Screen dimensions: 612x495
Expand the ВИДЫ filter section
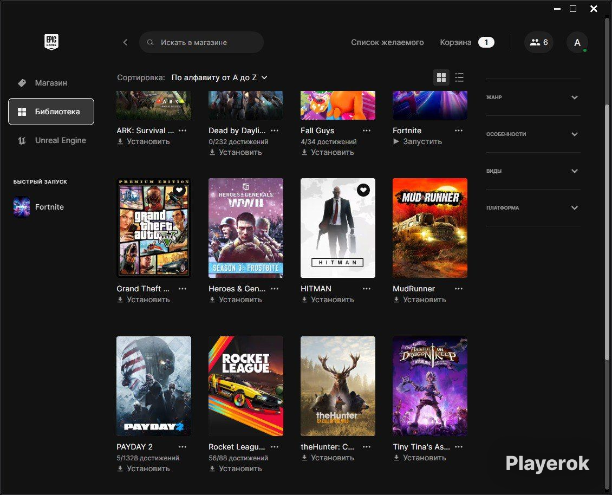click(533, 171)
